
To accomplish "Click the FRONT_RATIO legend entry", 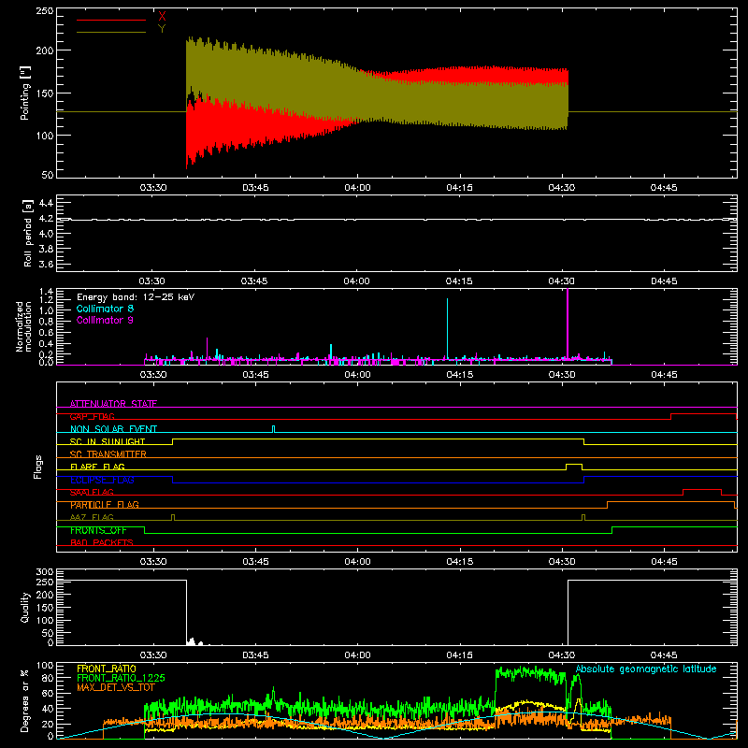I will click(x=107, y=669).
